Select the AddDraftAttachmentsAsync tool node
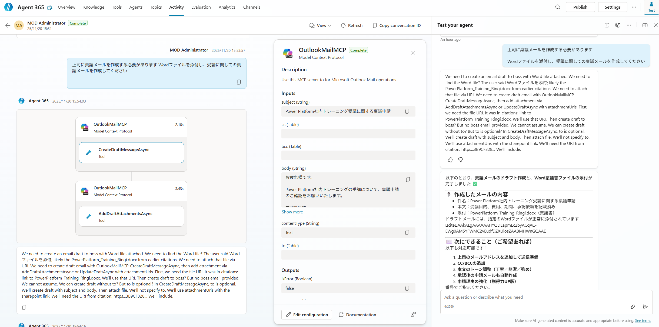Image resolution: width=659 pixels, height=327 pixels. 131,216
